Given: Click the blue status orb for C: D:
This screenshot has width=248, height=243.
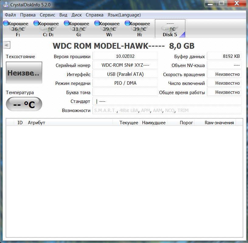Looking at the screenshot, I should pos(36,23).
